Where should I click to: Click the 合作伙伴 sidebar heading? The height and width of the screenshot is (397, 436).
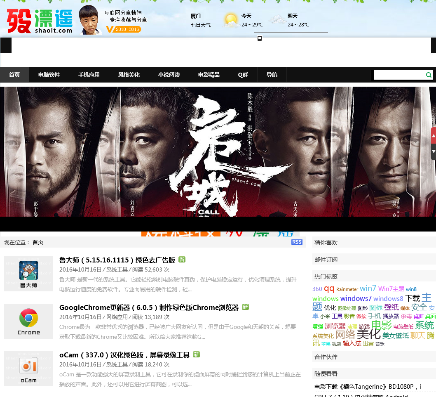(x=326, y=357)
